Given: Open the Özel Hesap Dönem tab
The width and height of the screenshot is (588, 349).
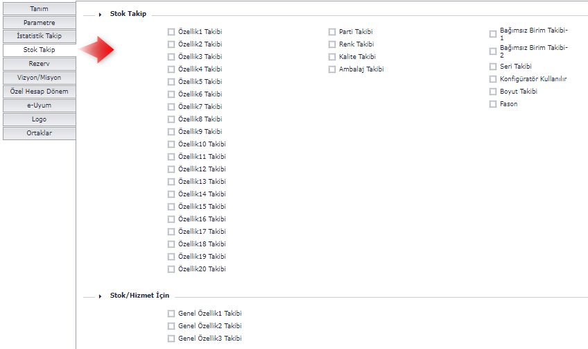Looking at the screenshot, I should pos(38,92).
